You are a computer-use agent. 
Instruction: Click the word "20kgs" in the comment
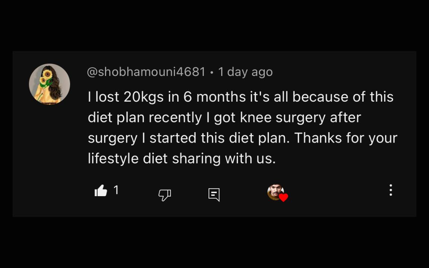pos(143,97)
